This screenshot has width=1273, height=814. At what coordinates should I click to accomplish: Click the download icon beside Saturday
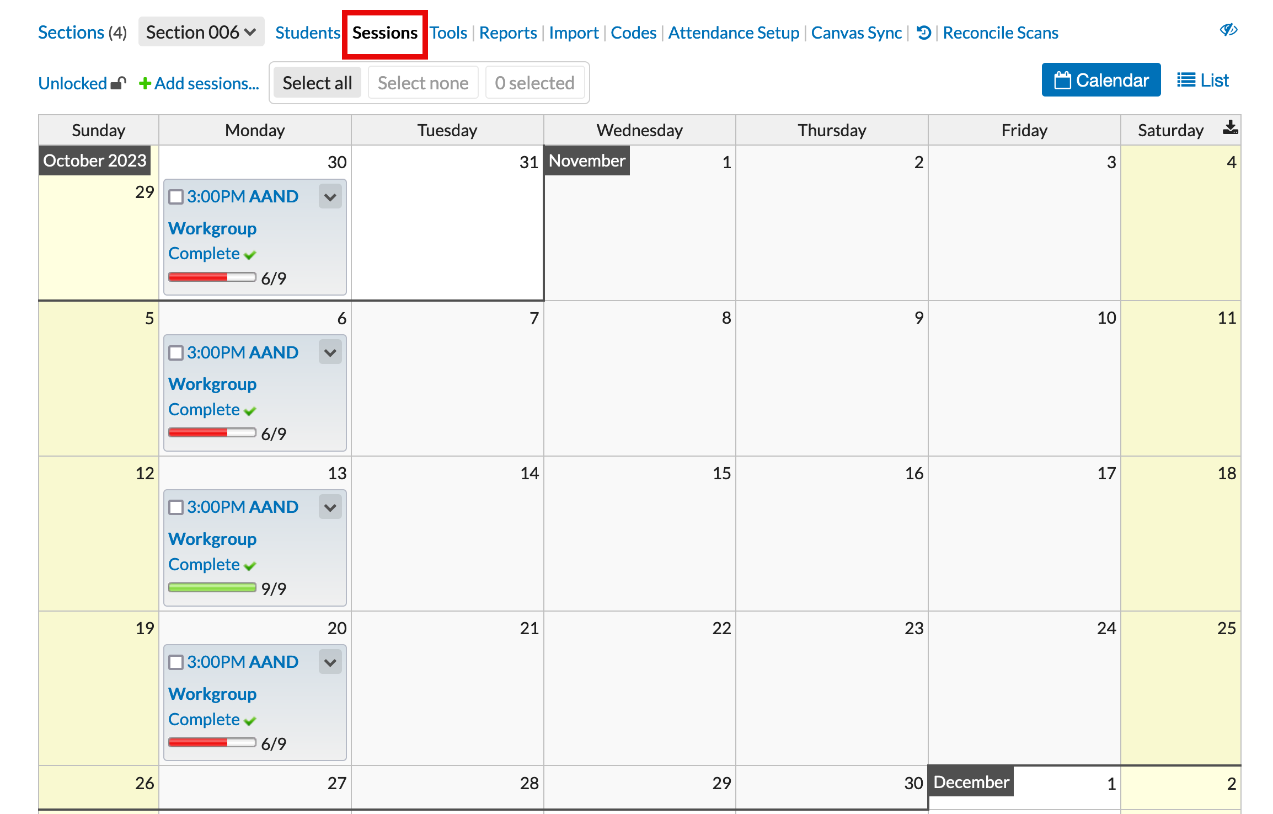click(1229, 128)
